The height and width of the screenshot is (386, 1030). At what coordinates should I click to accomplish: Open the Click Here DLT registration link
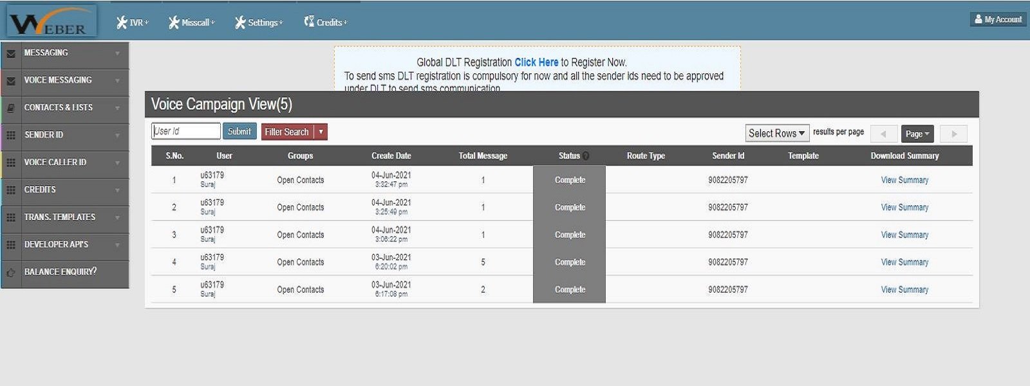pos(536,62)
